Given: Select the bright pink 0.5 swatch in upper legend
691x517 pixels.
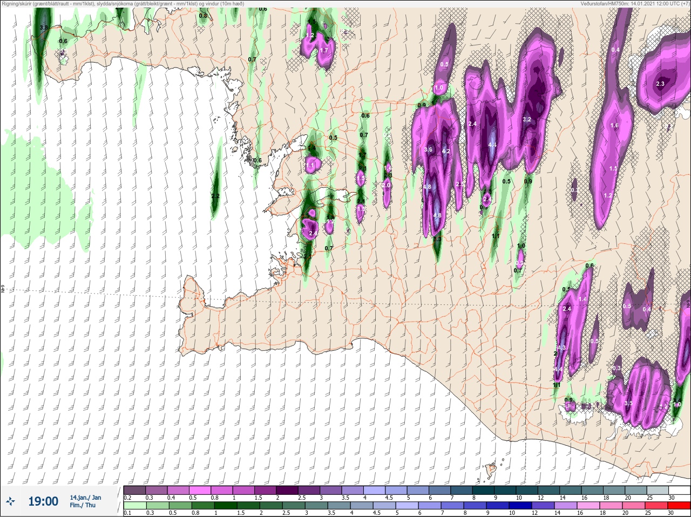Looking at the screenshot, I should 200,491.
